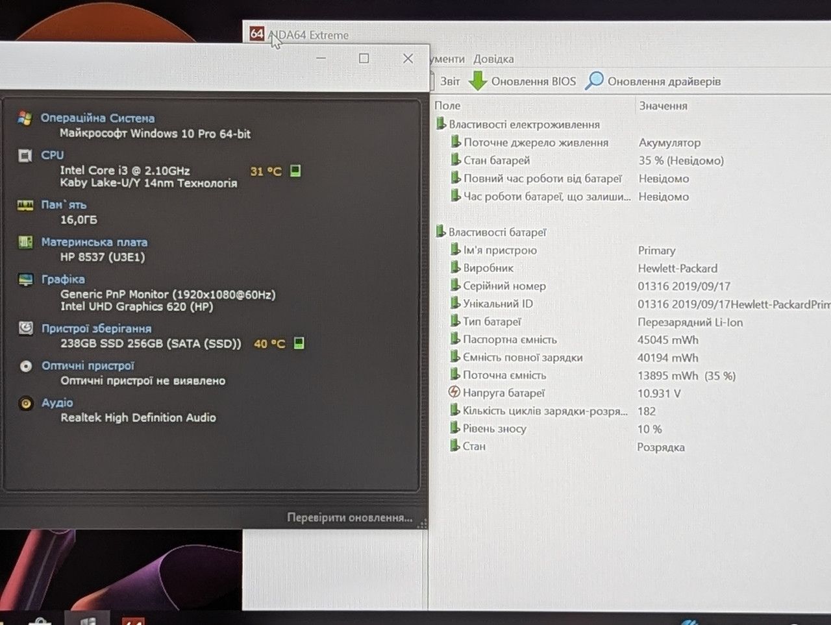Click the green arrow icon for Оновлення BIOS
This screenshot has height=625, width=831.
point(478,81)
